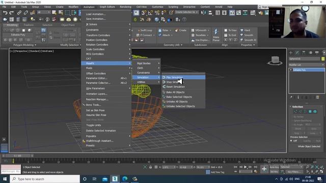Click the MSmooth subdivision tool
Screen dimensions: 326x183
(x=200, y=30)
